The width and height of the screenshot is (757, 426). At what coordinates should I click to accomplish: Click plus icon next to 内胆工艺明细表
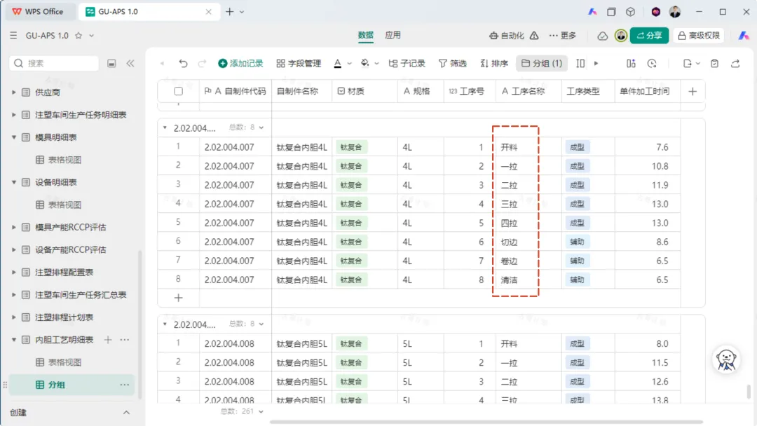tap(108, 340)
